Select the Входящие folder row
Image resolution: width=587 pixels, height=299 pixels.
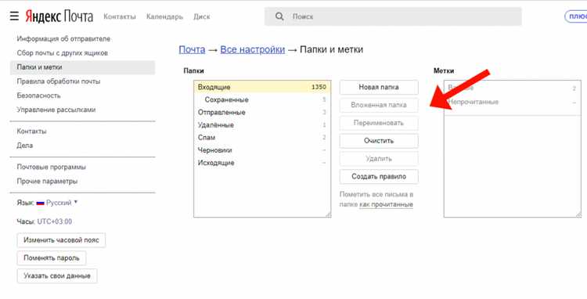click(x=262, y=87)
